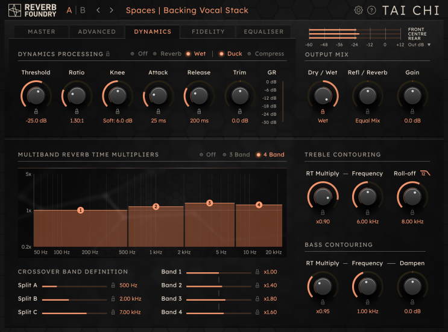This screenshot has height=332, width=448.
Task: Lock the Trim knob parameter
Action: tap(240, 111)
